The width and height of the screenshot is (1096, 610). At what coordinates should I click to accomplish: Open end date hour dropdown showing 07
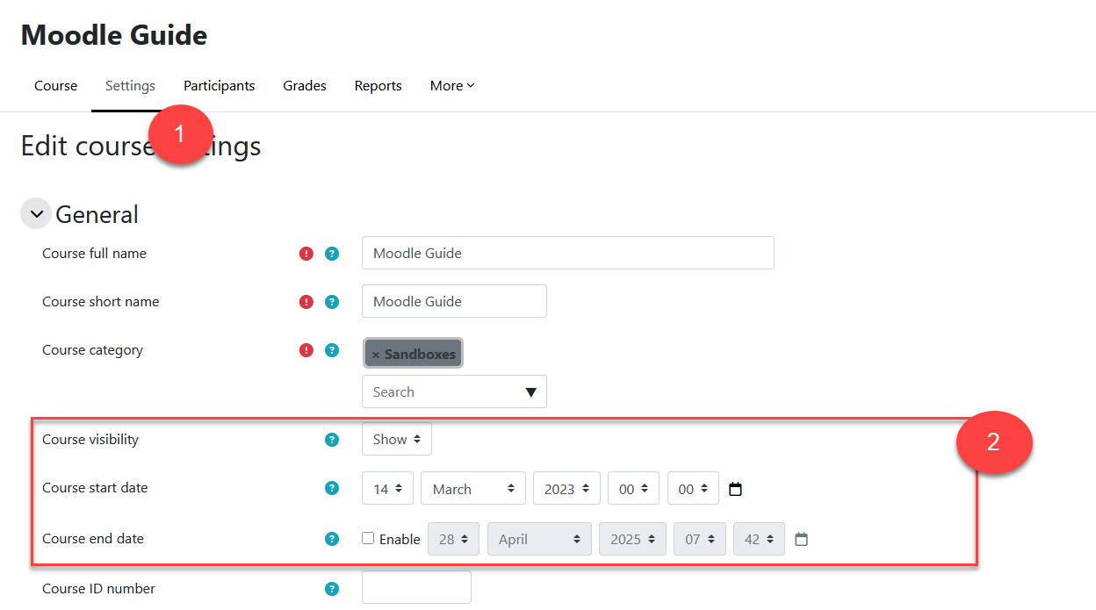click(x=700, y=539)
